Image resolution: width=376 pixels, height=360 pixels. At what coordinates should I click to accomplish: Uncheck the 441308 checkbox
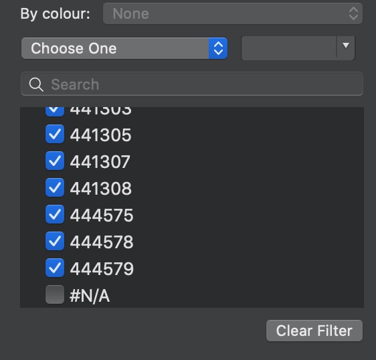click(x=55, y=187)
